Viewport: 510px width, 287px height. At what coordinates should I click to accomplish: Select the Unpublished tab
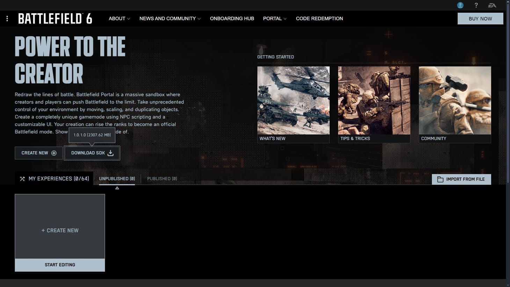pos(117,179)
